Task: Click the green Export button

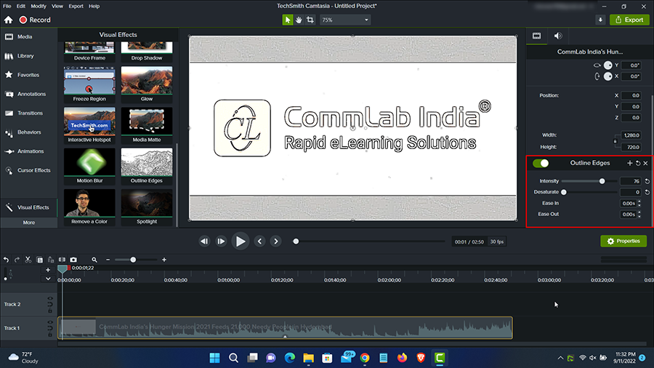Action: point(629,20)
